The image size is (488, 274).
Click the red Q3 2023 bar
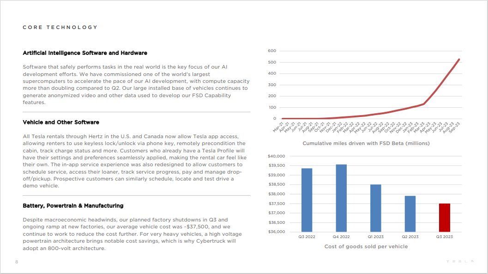(x=444, y=217)
